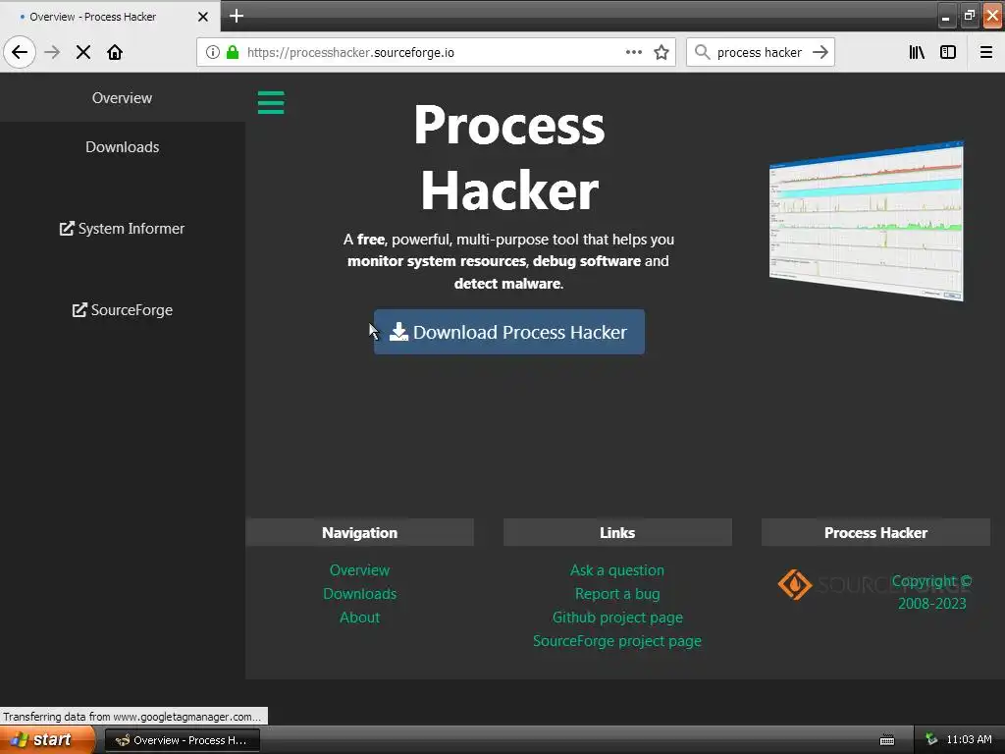Viewport: 1005px width, 754px height.
Task: Click the green padlock security icon
Action: pos(233,52)
